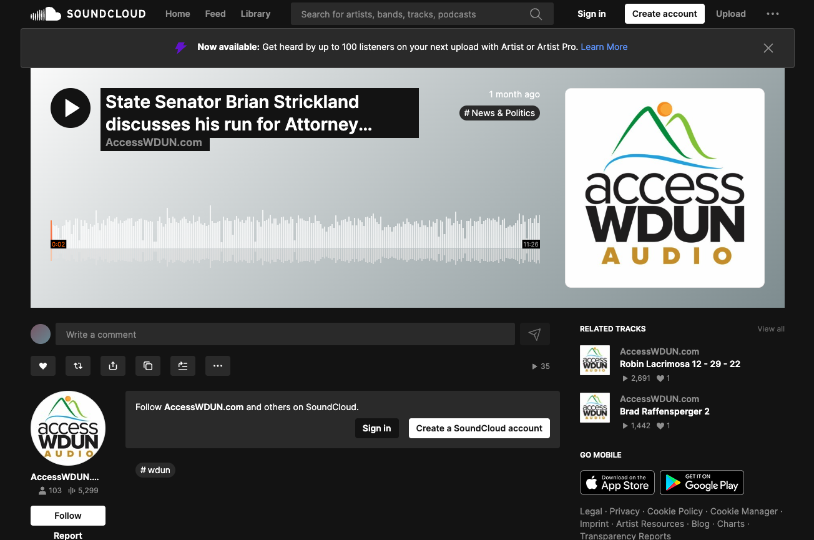Report this track
The width and height of the screenshot is (814, 540).
68,535
